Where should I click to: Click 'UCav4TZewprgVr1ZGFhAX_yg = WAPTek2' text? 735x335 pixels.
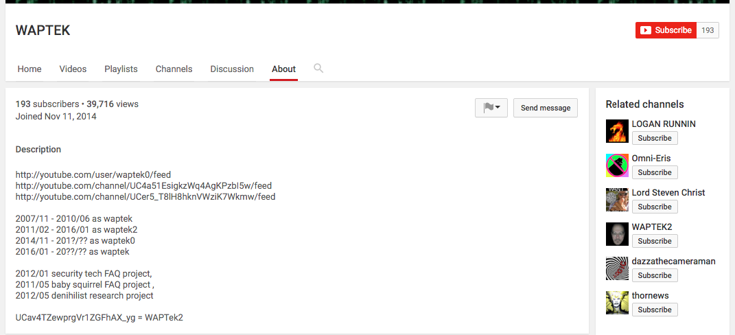(x=100, y=318)
